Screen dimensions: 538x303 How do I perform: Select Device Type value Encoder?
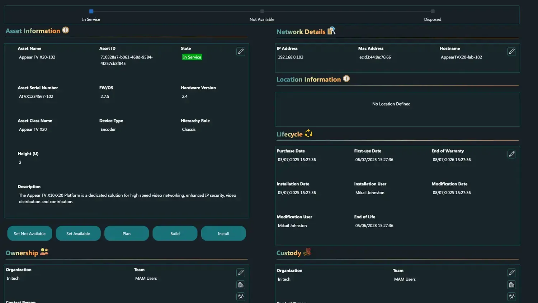[108, 129]
